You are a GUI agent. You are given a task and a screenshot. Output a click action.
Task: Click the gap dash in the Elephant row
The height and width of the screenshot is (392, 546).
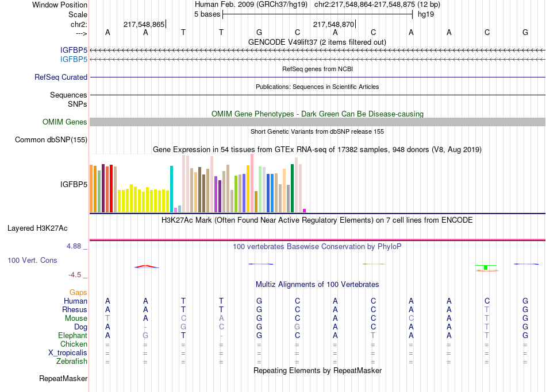[221, 336]
